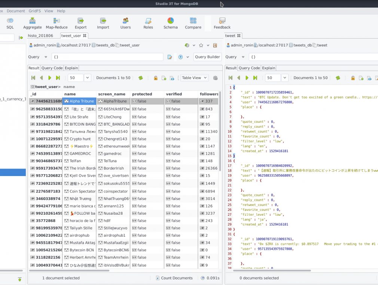Open bookmarks dropdown arrow next to star
This screenshot has height=285, width=378.
(x=208, y=45)
